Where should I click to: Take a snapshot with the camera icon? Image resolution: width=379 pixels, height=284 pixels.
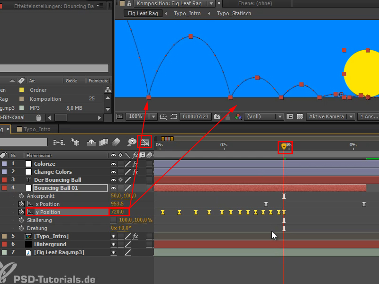(217, 117)
